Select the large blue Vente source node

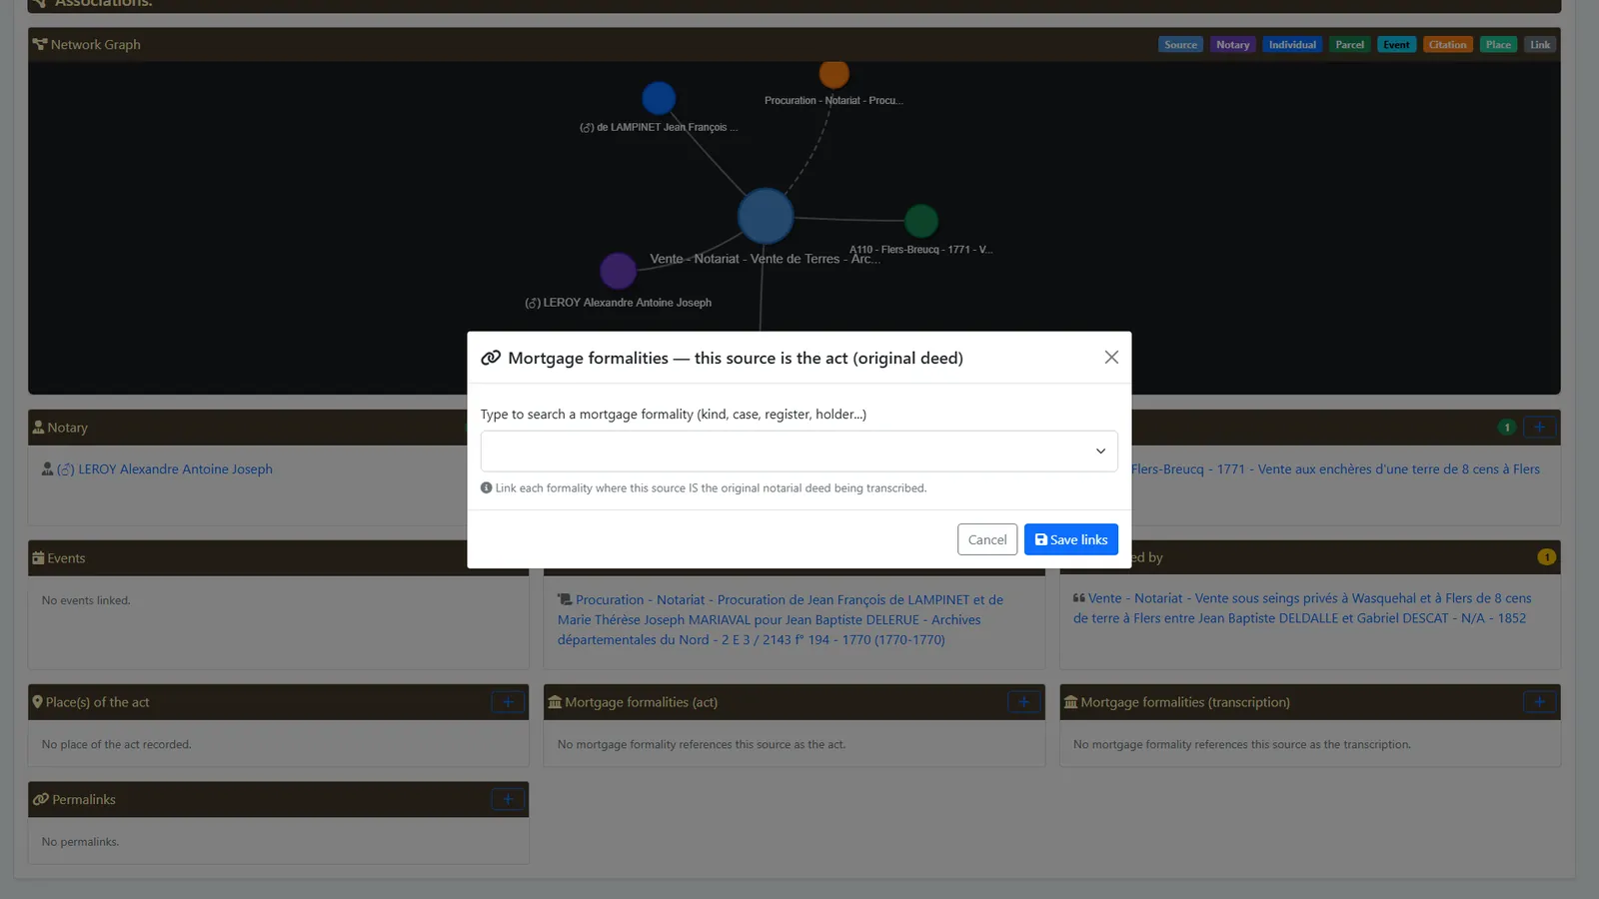tap(766, 216)
